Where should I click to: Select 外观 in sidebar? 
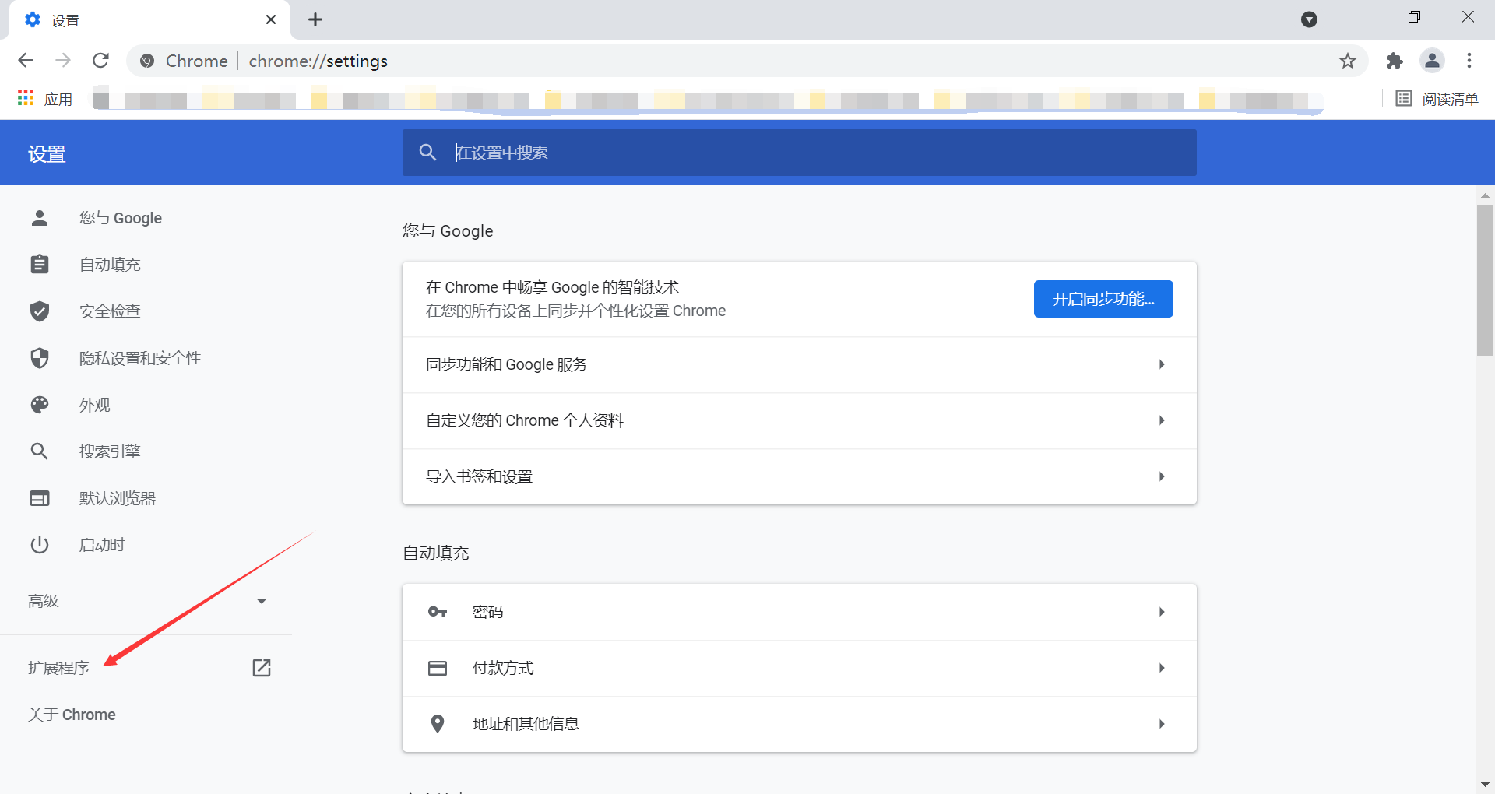pyautogui.click(x=95, y=405)
